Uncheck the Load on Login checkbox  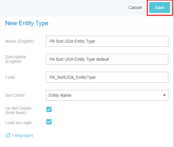tap(49, 122)
